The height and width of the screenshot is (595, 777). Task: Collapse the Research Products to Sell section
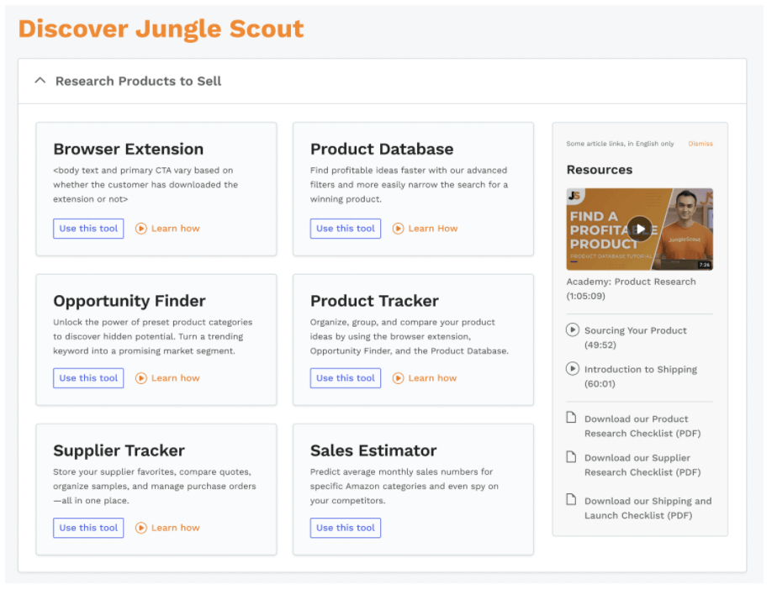[x=40, y=81]
